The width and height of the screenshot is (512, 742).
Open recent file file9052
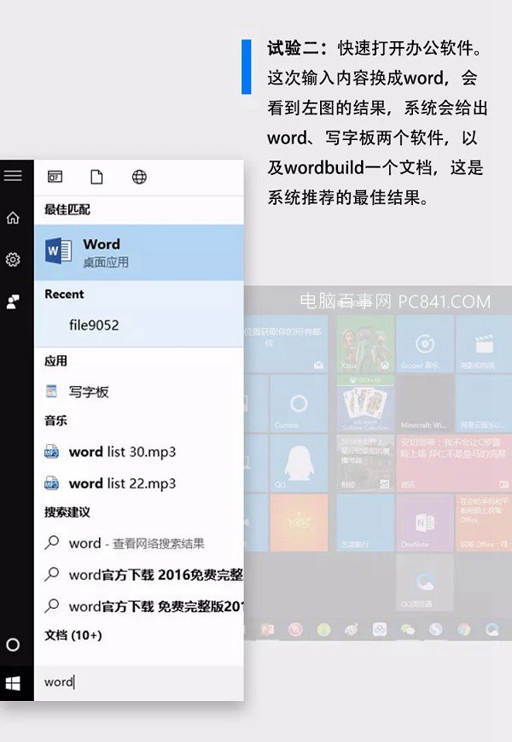pos(94,325)
